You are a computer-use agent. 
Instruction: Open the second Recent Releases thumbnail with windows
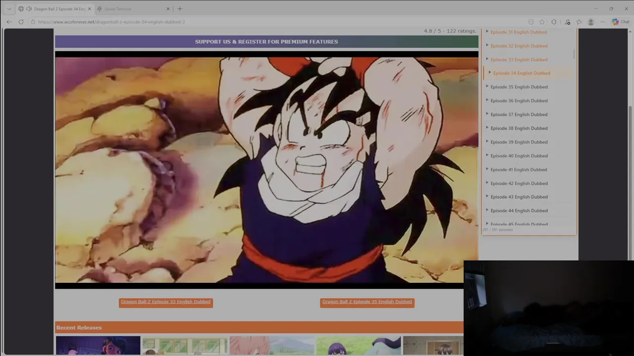pos(185,346)
